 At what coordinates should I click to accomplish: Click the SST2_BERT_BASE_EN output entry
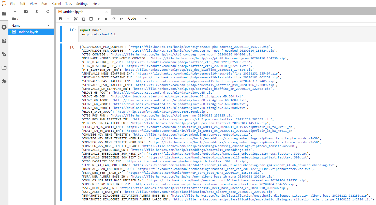pos(186,188)
